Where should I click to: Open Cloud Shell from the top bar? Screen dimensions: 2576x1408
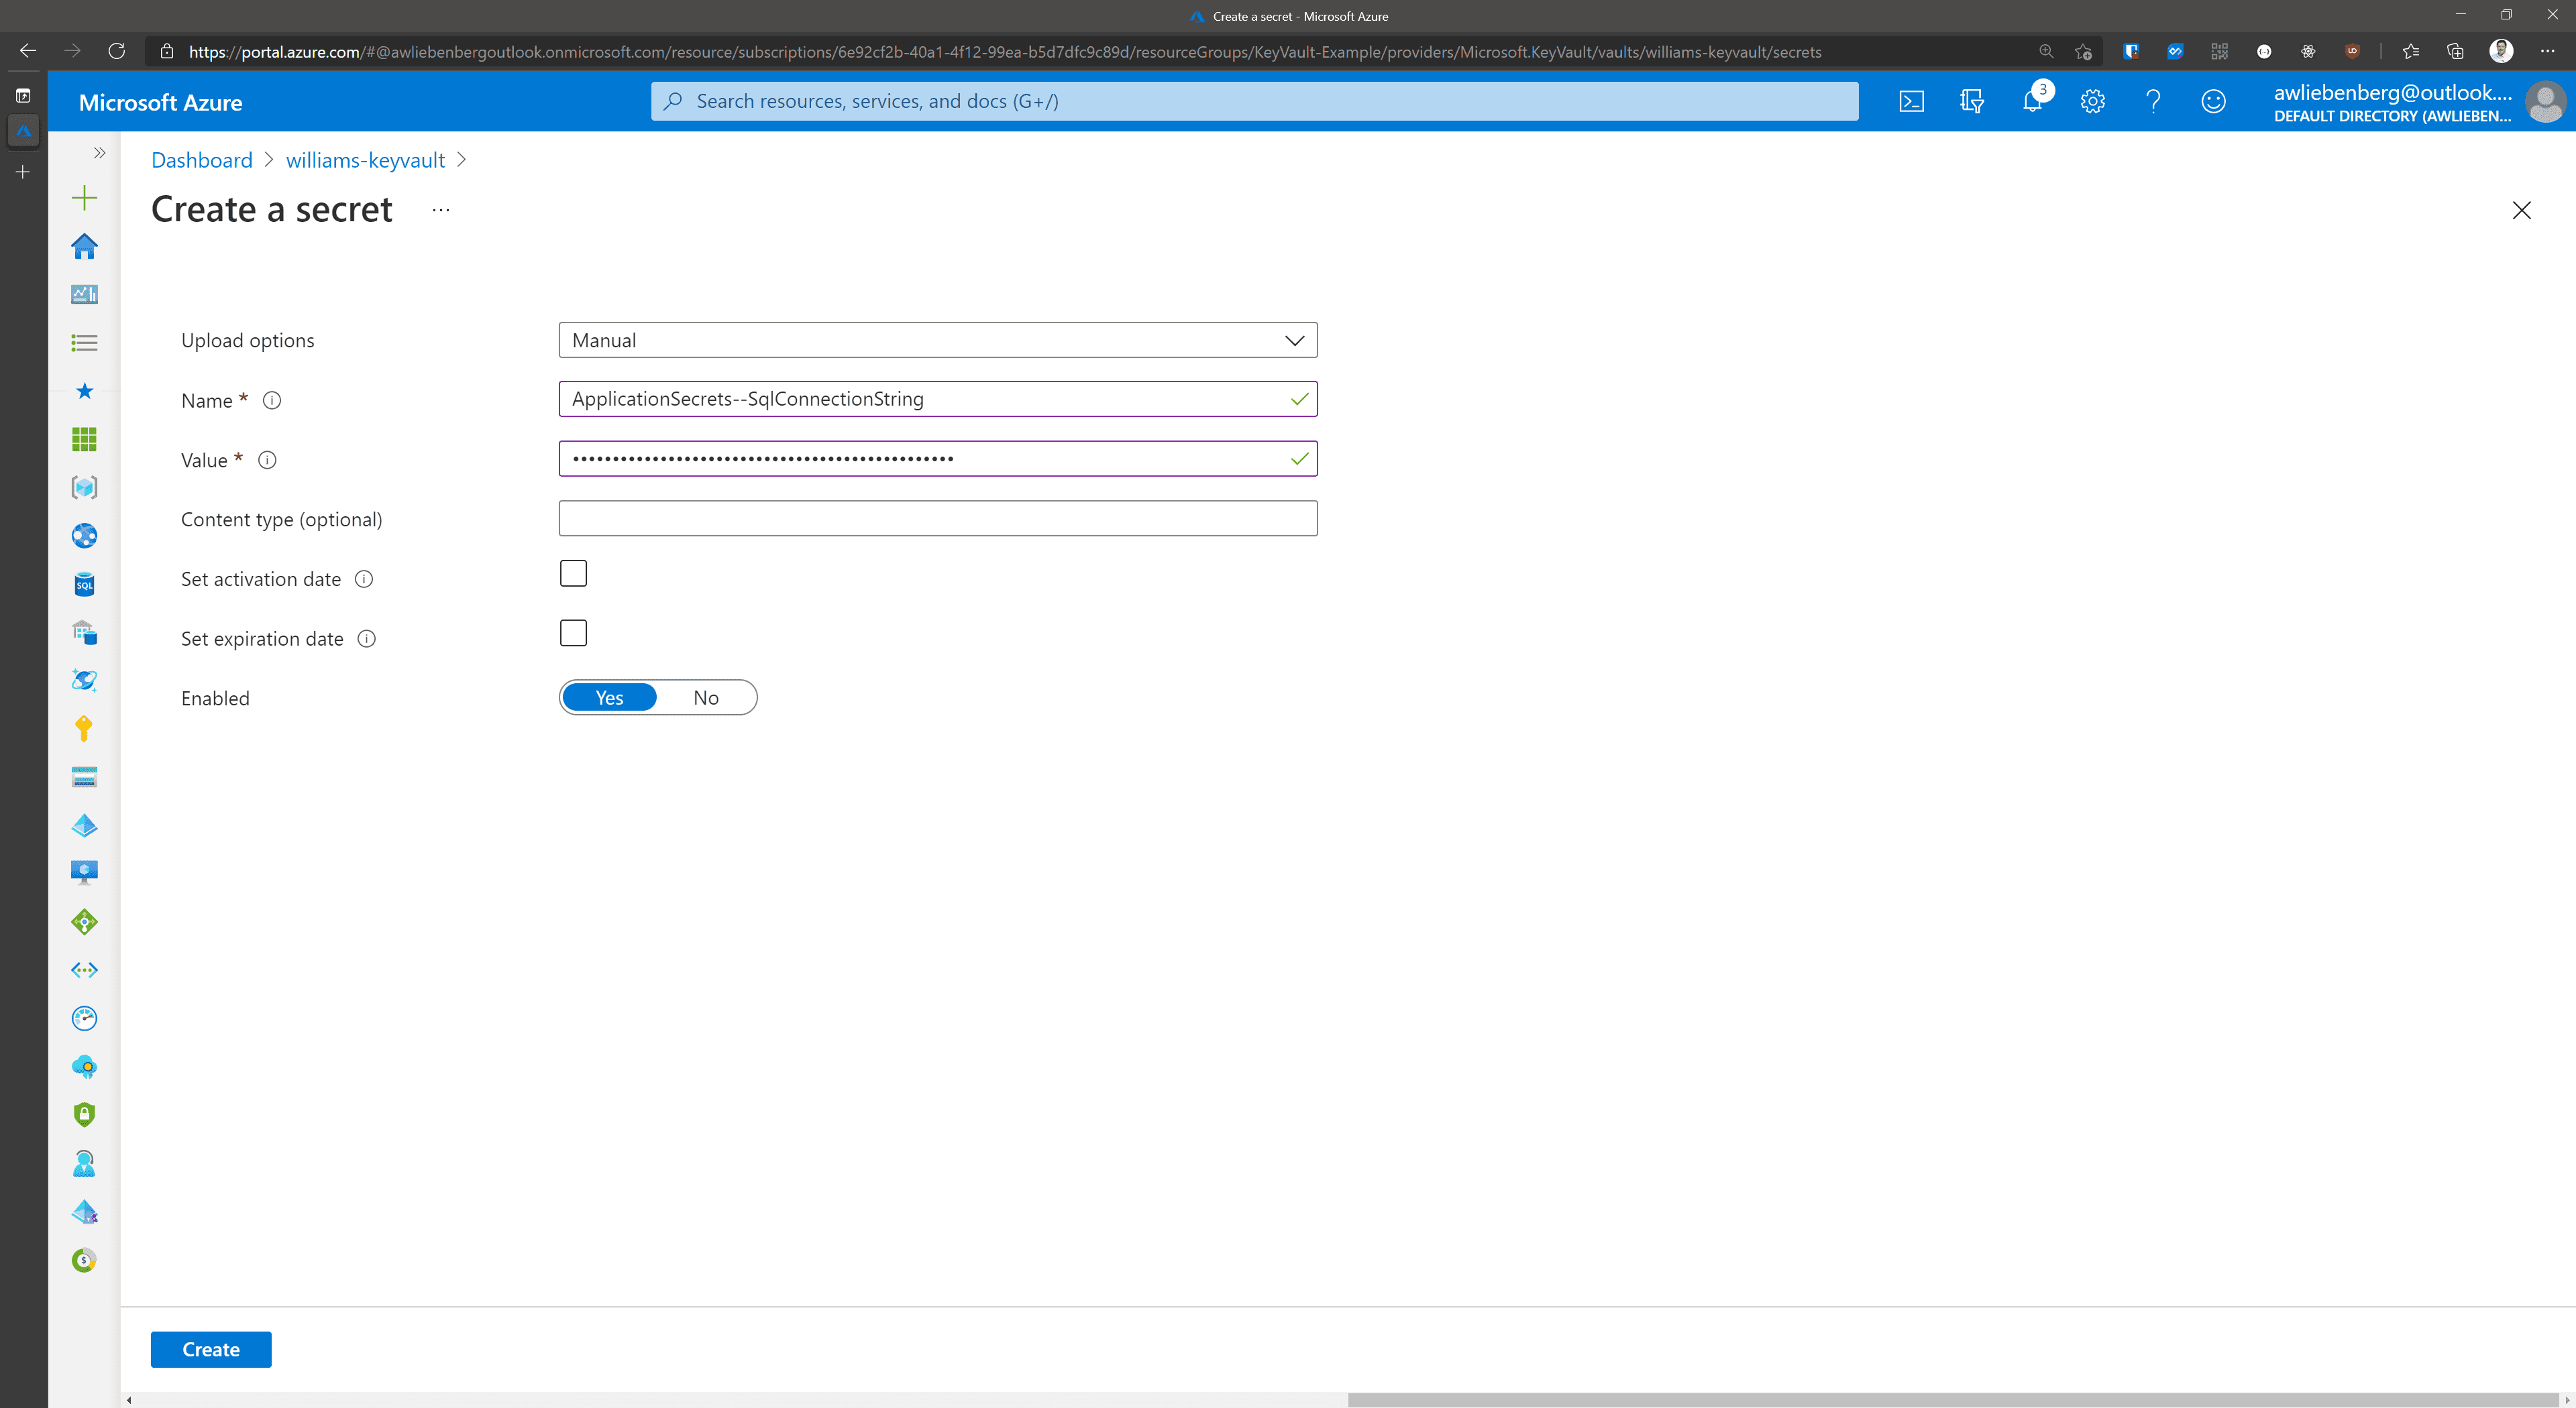tap(1911, 101)
